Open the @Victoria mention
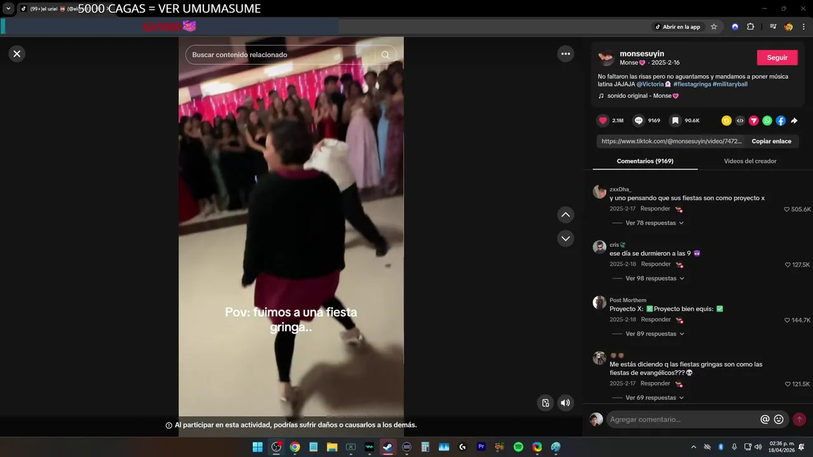This screenshot has width=813, height=457. pyautogui.click(x=654, y=84)
